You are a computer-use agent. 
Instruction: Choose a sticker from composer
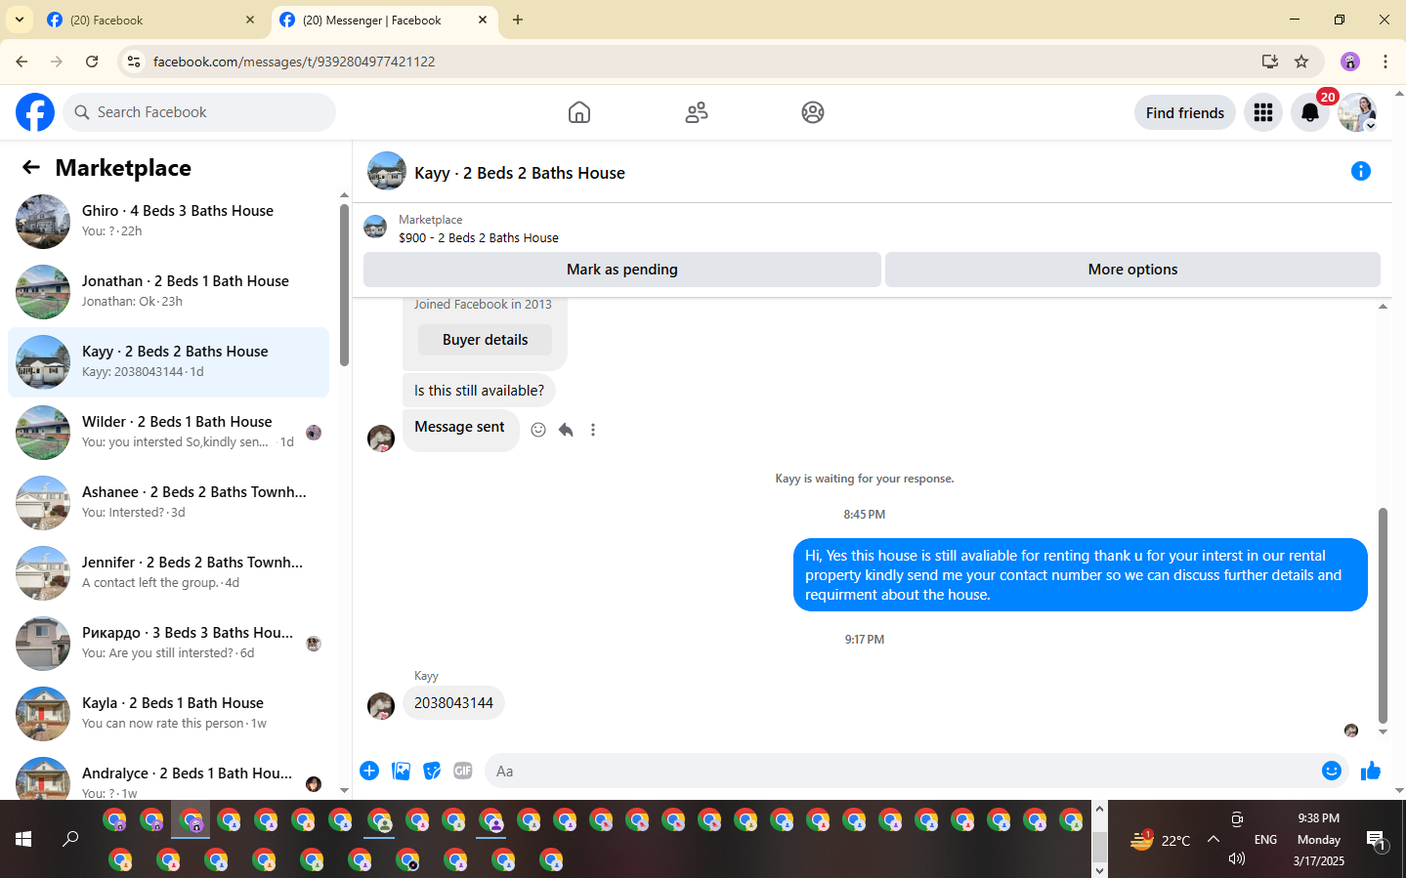(x=432, y=771)
